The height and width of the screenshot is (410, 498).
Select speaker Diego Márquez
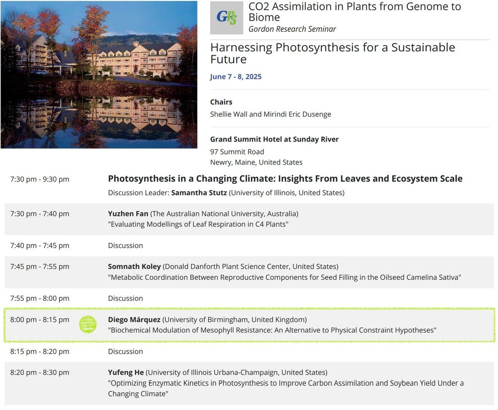click(134, 319)
